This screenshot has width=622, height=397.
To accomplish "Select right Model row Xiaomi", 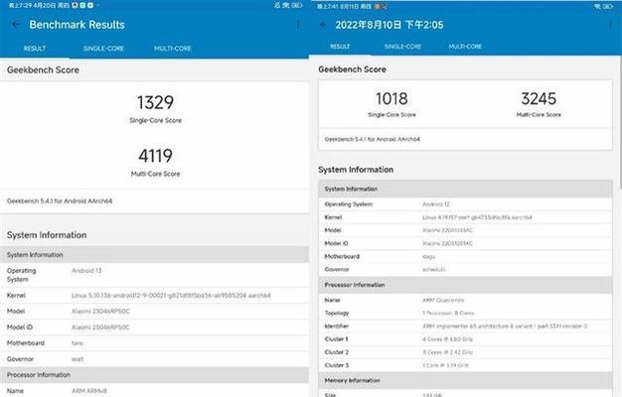I will coord(465,230).
